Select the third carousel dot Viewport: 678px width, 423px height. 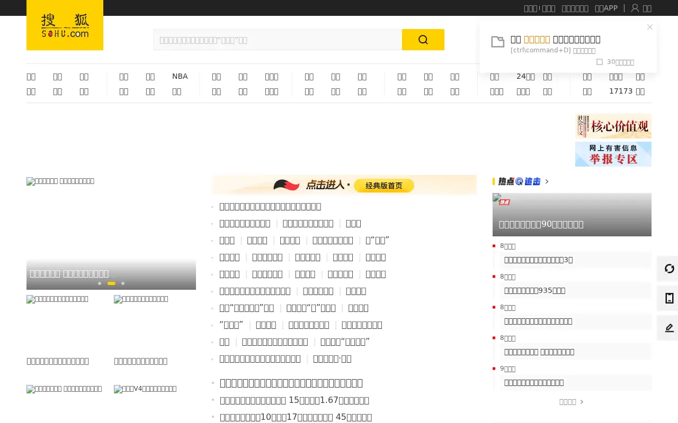point(123,283)
